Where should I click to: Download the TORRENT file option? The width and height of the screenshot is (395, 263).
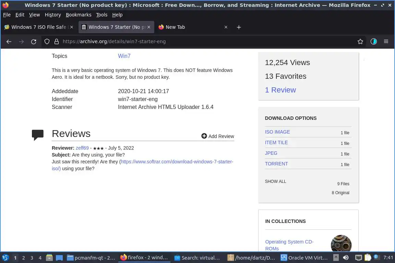[276, 164]
